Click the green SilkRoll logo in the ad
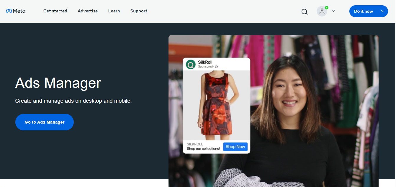The height and width of the screenshot is (187, 396). 191,64
